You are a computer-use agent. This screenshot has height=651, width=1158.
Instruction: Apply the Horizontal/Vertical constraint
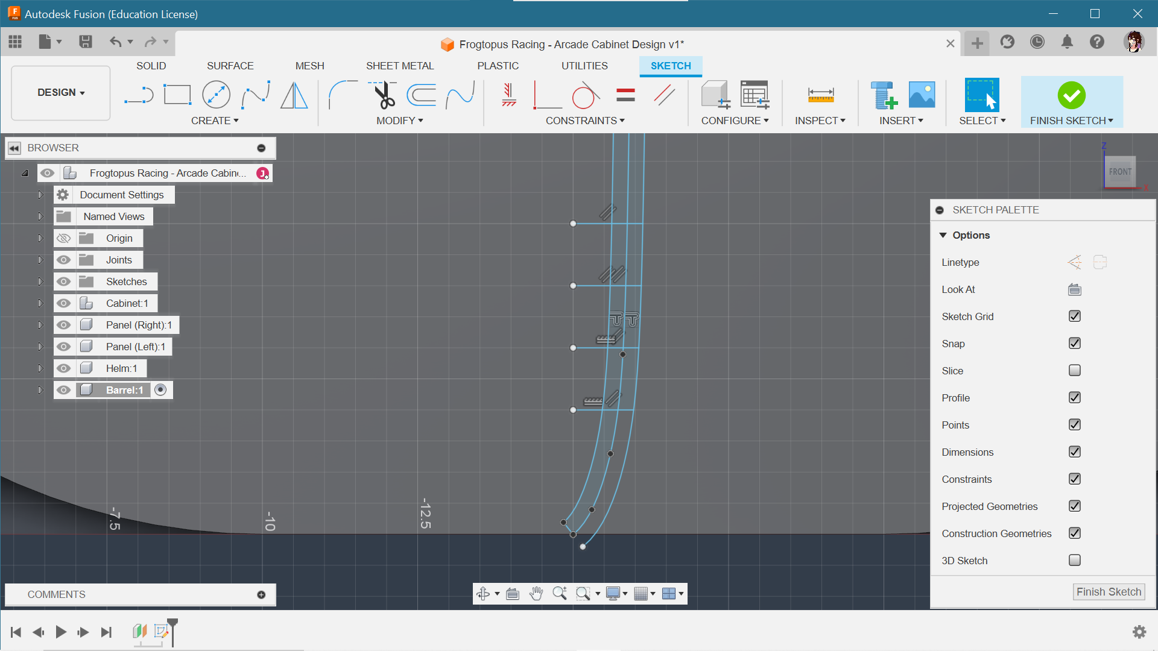[x=509, y=95]
